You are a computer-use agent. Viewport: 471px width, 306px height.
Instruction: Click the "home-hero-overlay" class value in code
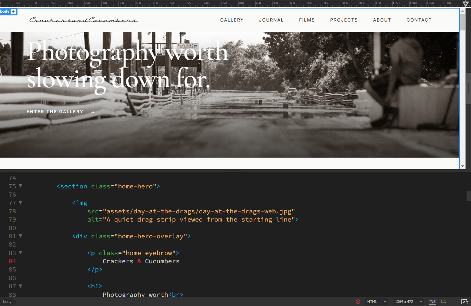[x=151, y=236]
